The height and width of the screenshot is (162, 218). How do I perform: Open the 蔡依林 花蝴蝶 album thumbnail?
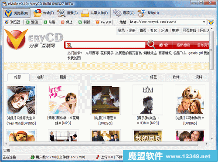coord(63,100)
